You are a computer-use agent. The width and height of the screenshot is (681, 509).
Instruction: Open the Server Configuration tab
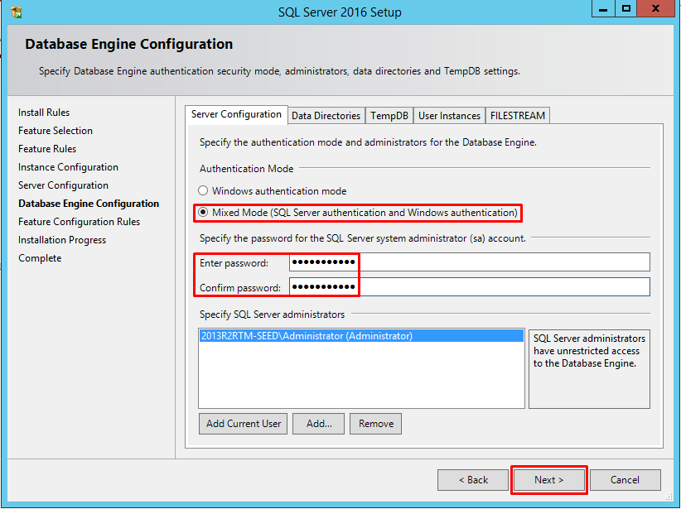click(x=236, y=114)
